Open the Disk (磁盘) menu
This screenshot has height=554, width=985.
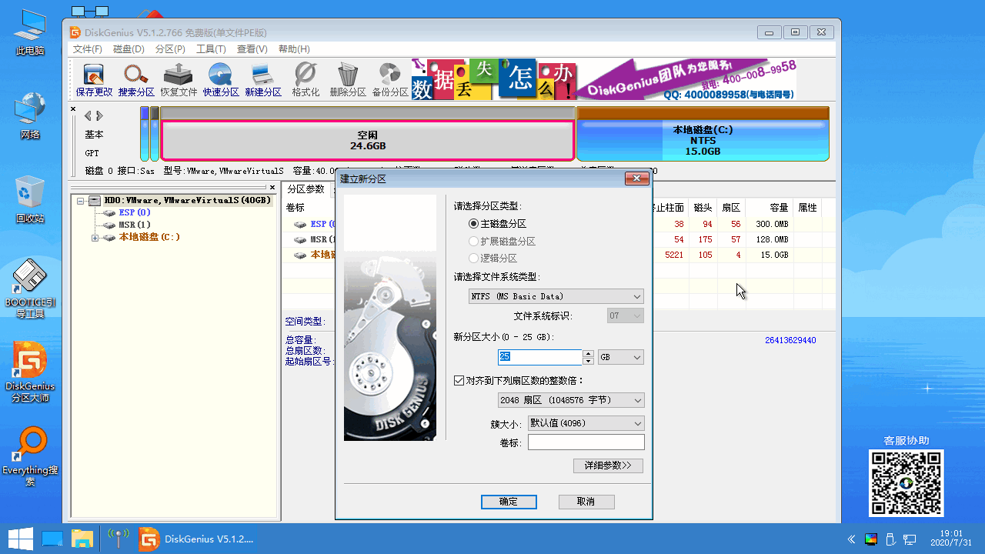pos(129,49)
